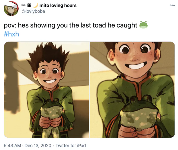Click the Dec 13, 2020 date
This screenshot has width=178, height=150.
click(38, 146)
